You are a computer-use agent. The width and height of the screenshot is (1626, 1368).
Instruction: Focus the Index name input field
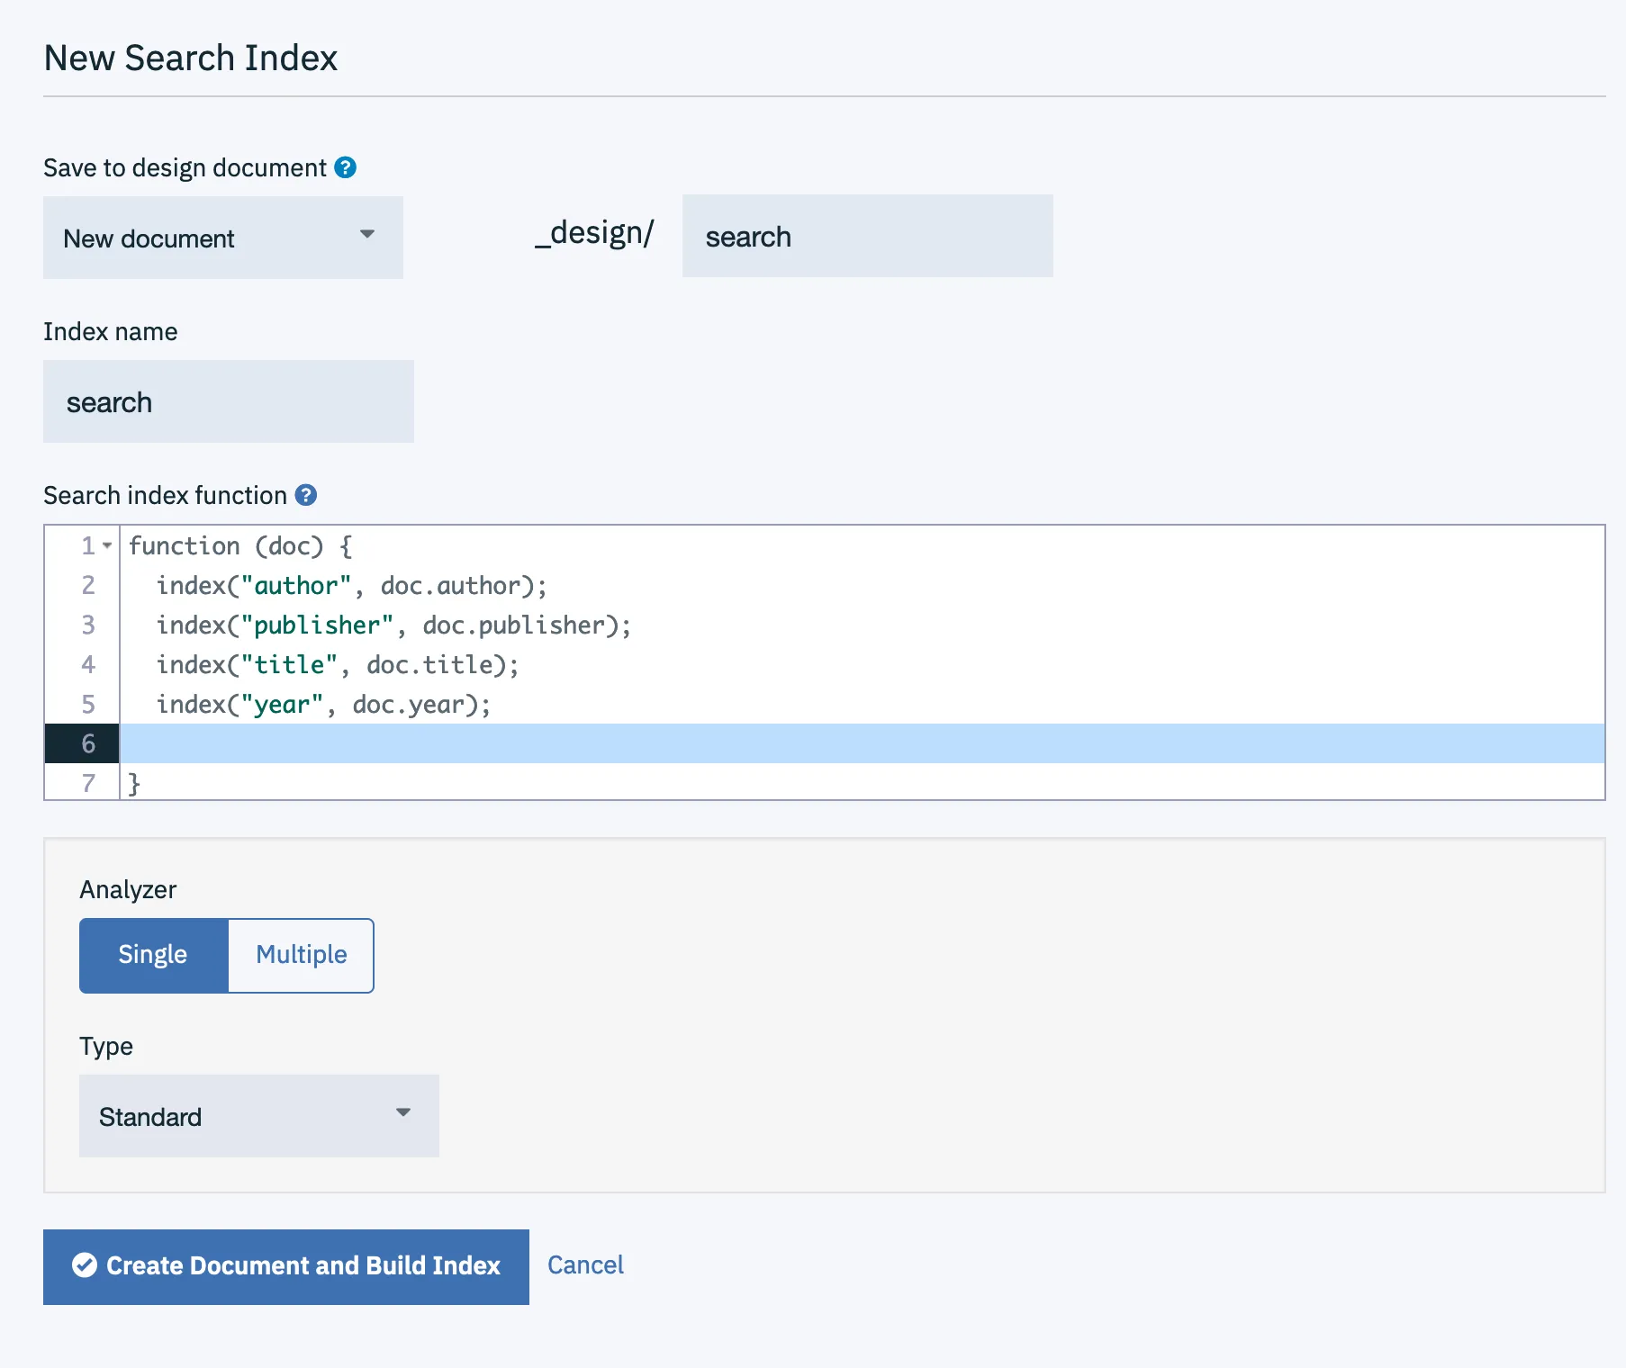pos(229,401)
